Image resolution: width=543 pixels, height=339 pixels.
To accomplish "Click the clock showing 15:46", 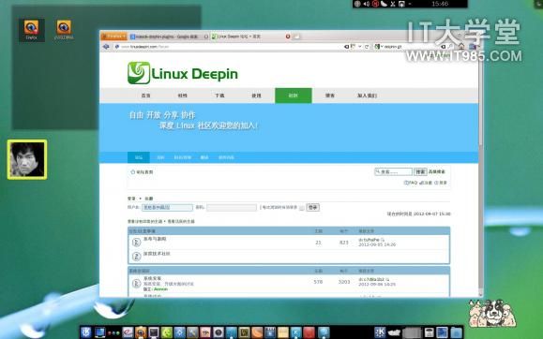I will 440,4.
